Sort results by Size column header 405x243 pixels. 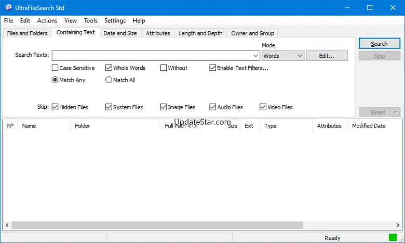tap(220, 126)
